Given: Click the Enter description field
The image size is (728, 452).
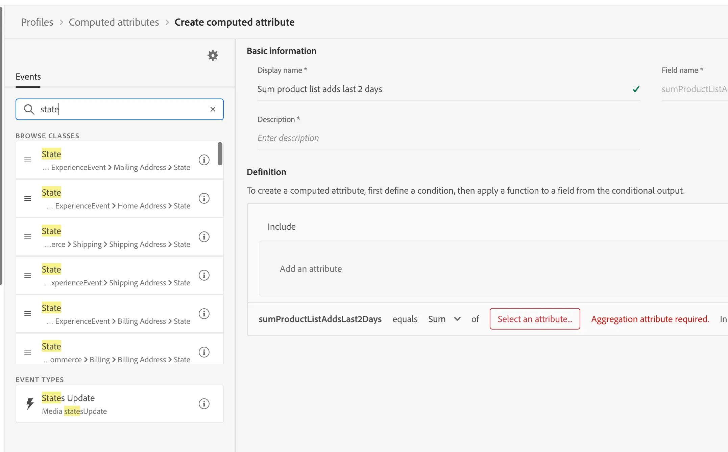Looking at the screenshot, I should [448, 138].
